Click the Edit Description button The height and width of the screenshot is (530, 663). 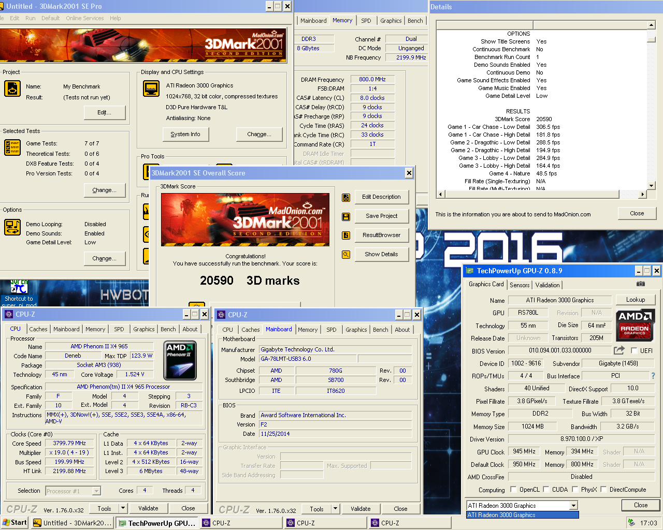[x=381, y=197]
